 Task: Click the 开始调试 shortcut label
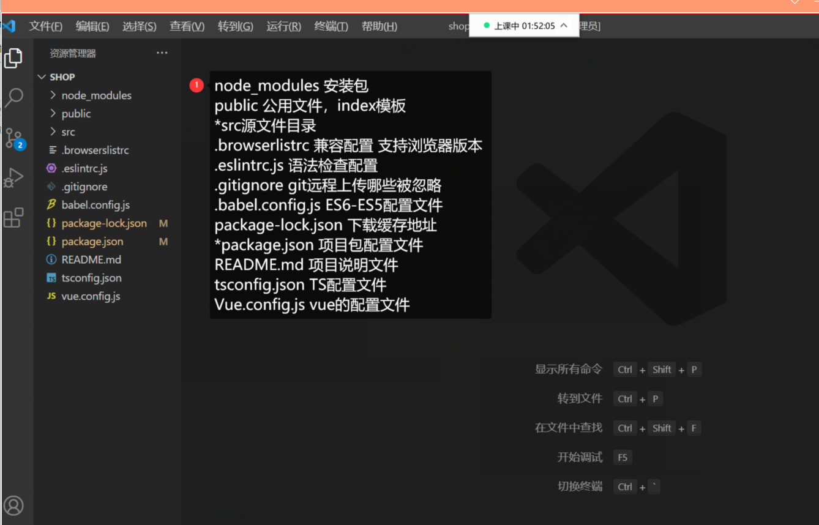[x=580, y=457]
